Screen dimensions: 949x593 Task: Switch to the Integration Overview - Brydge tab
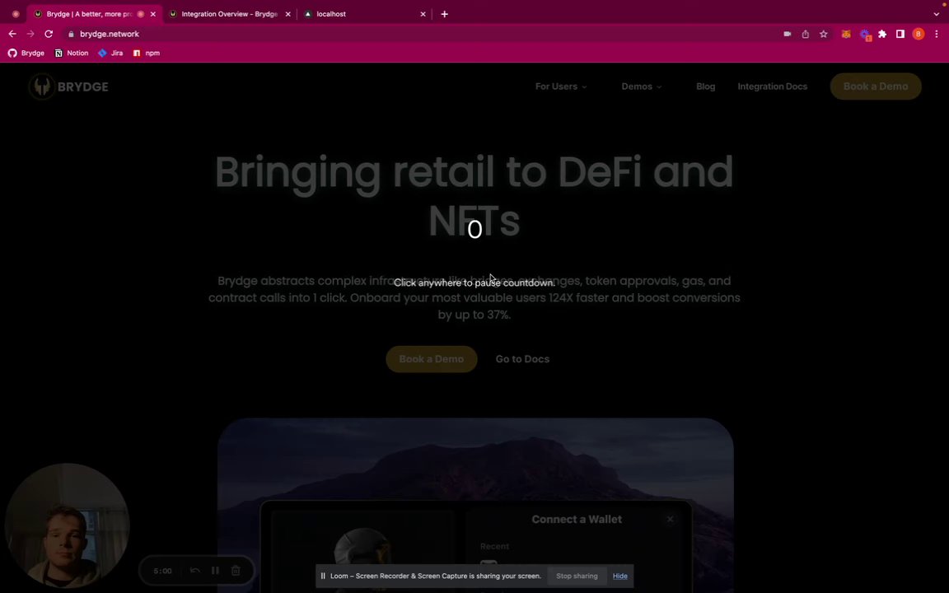point(229,14)
